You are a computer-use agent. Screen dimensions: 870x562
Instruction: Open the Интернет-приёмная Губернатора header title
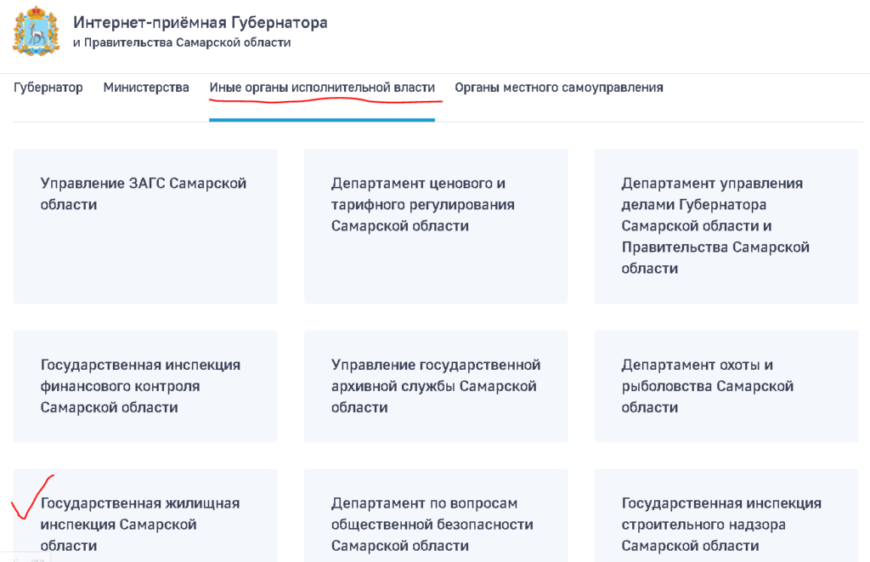201,22
